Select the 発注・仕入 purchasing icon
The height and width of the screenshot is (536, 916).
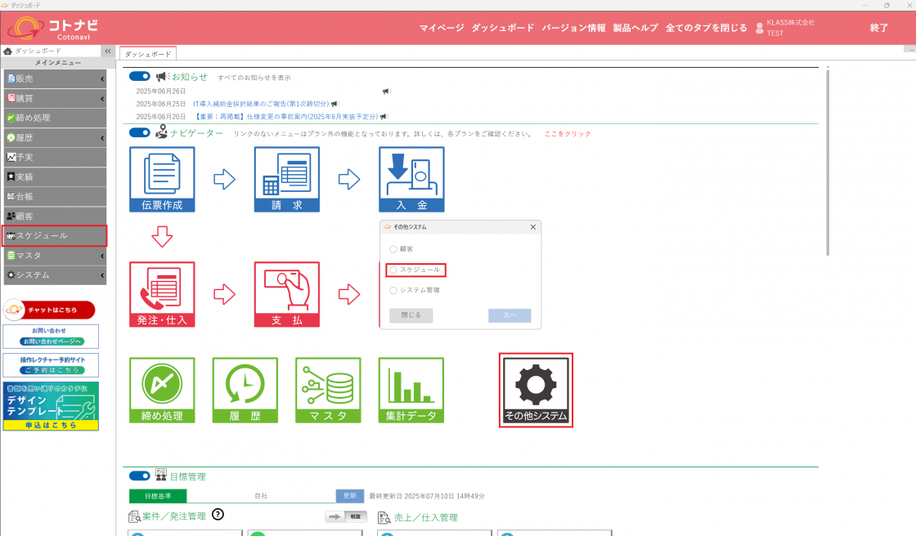tap(162, 294)
